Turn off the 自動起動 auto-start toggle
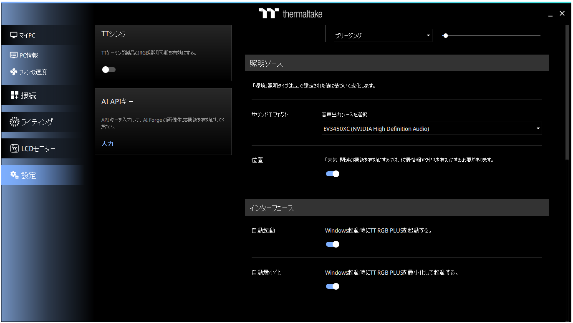Screen dimensions: 573x323 click(333, 244)
